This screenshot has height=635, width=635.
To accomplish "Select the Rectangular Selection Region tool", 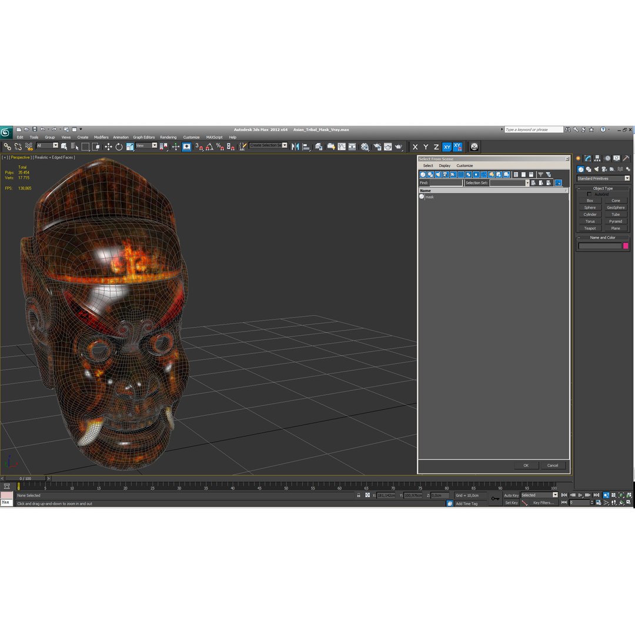I will (85, 146).
